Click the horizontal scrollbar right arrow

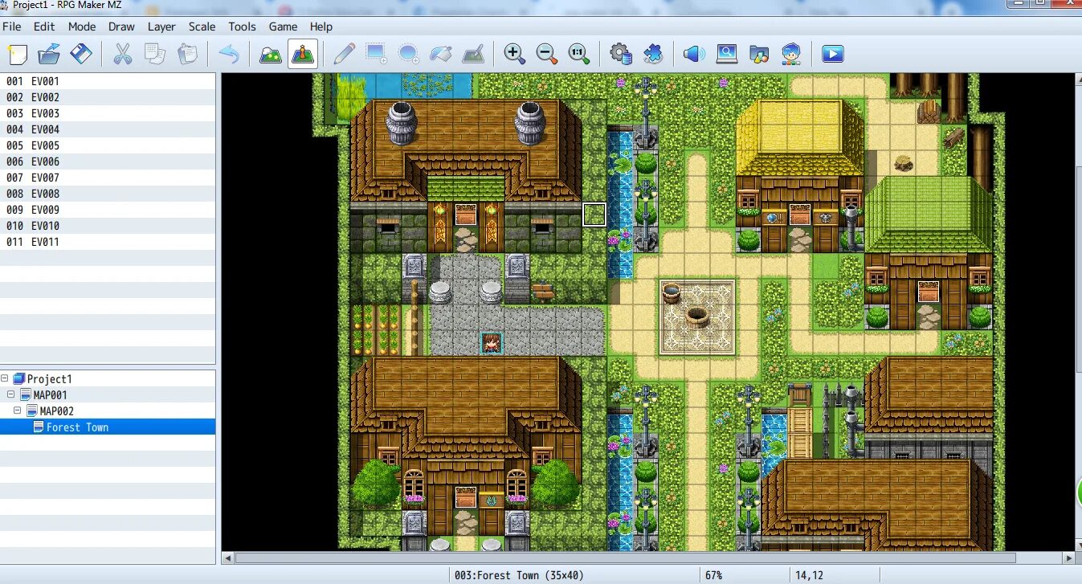point(1068,557)
